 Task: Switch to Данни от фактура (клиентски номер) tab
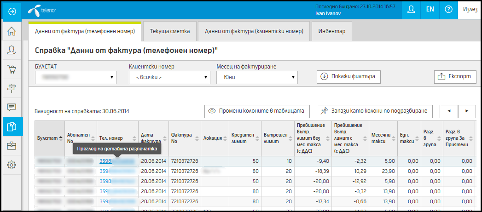click(x=254, y=31)
